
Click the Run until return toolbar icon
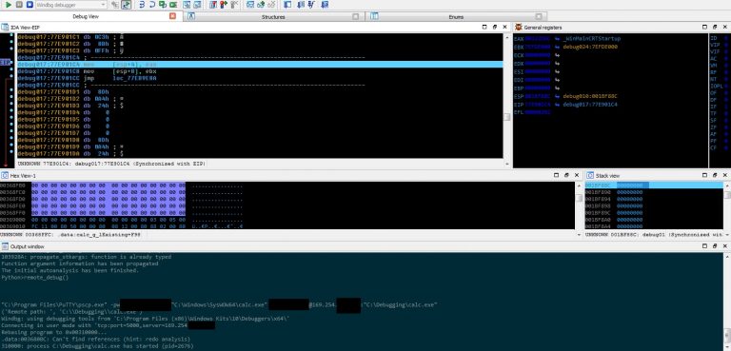[162, 5]
